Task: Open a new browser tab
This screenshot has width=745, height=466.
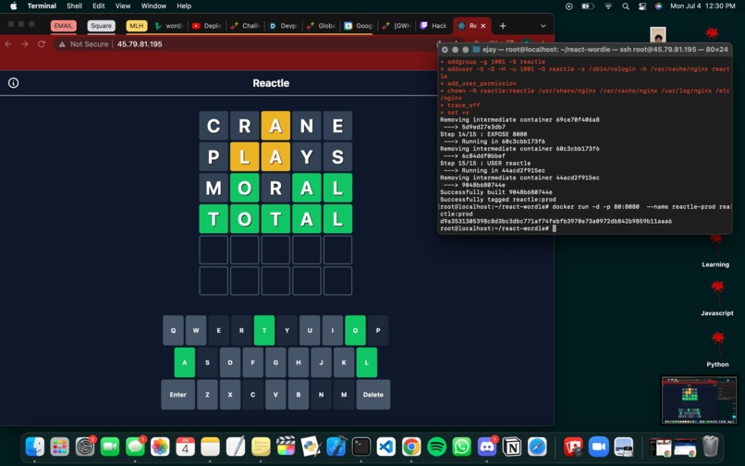Action: click(503, 26)
